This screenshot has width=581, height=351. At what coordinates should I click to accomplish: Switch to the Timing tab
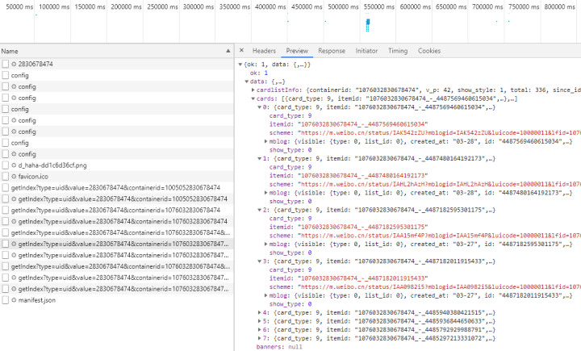398,51
